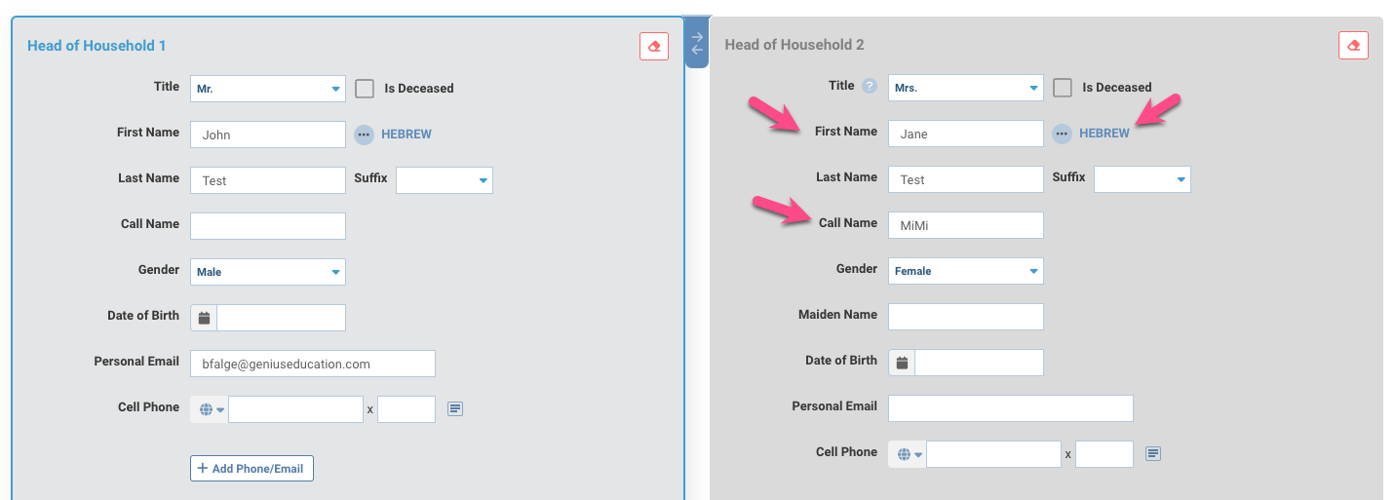Open HEBREW name link for Household 1
The height and width of the screenshot is (500, 1395).
407,135
